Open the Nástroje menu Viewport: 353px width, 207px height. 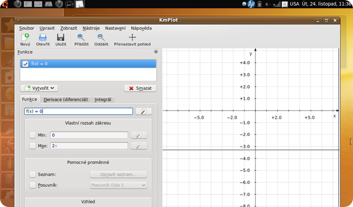(x=91, y=28)
